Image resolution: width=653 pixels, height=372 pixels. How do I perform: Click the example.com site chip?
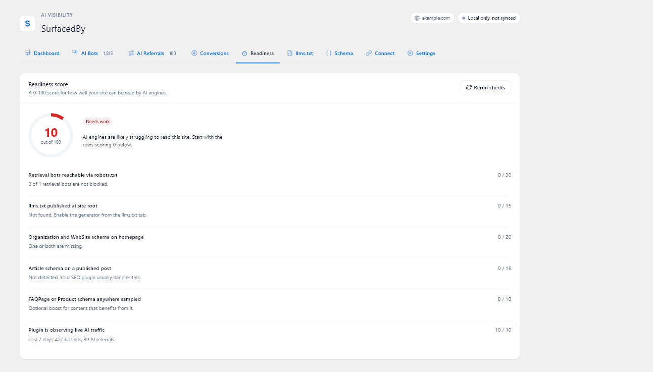click(x=432, y=18)
